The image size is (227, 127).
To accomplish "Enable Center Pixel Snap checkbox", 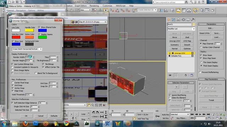I will [x=13, y=83].
